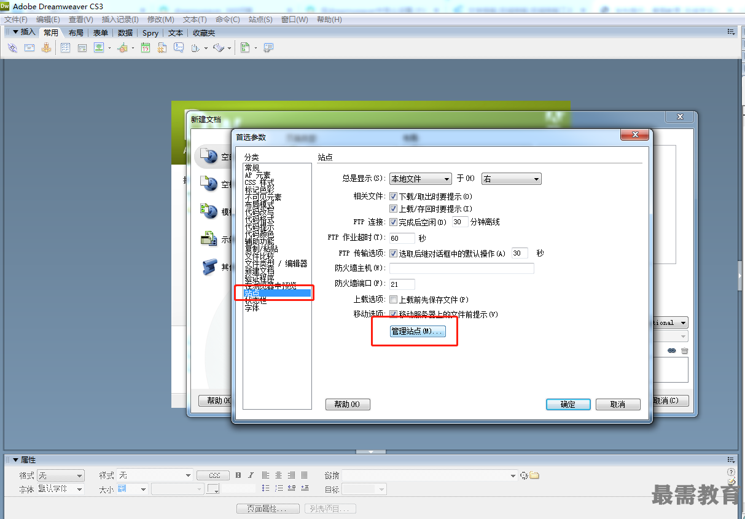Open the 字体 默认字体 dropdown
745x519 pixels.
point(60,489)
